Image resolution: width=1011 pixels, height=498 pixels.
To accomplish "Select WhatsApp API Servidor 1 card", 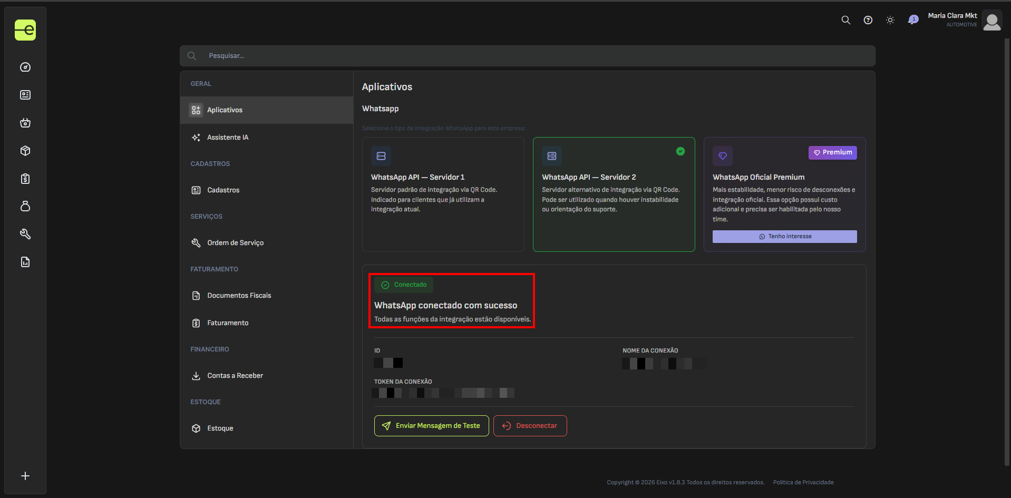I will coord(443,194).
